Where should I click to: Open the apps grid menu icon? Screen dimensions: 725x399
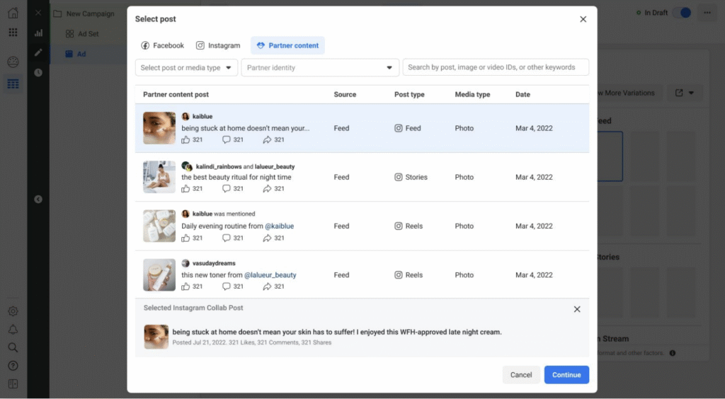(13, 33)
